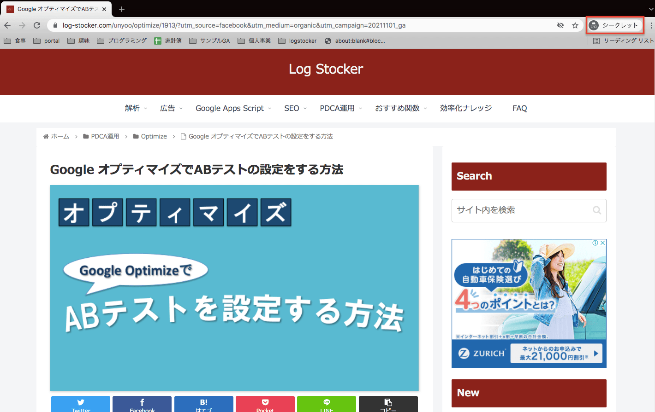The width and height of the screenshot is (655, 412).
Task: Click the lock icon in address bar
Action: tap(55, 25)
